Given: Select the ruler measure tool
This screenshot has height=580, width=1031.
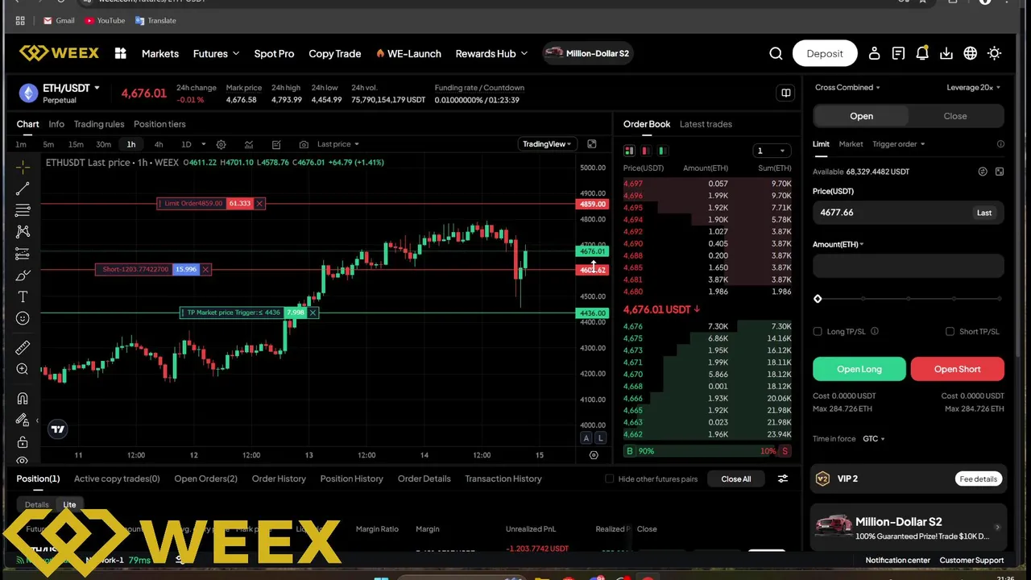Looking at the screenshot, I should pos(23,347).
